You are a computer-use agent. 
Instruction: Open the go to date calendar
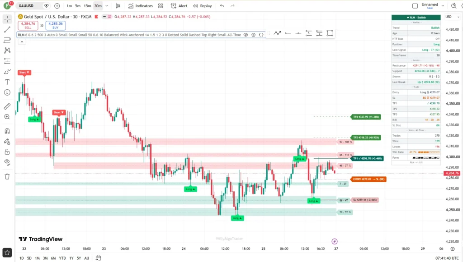[x=98, y=258]
